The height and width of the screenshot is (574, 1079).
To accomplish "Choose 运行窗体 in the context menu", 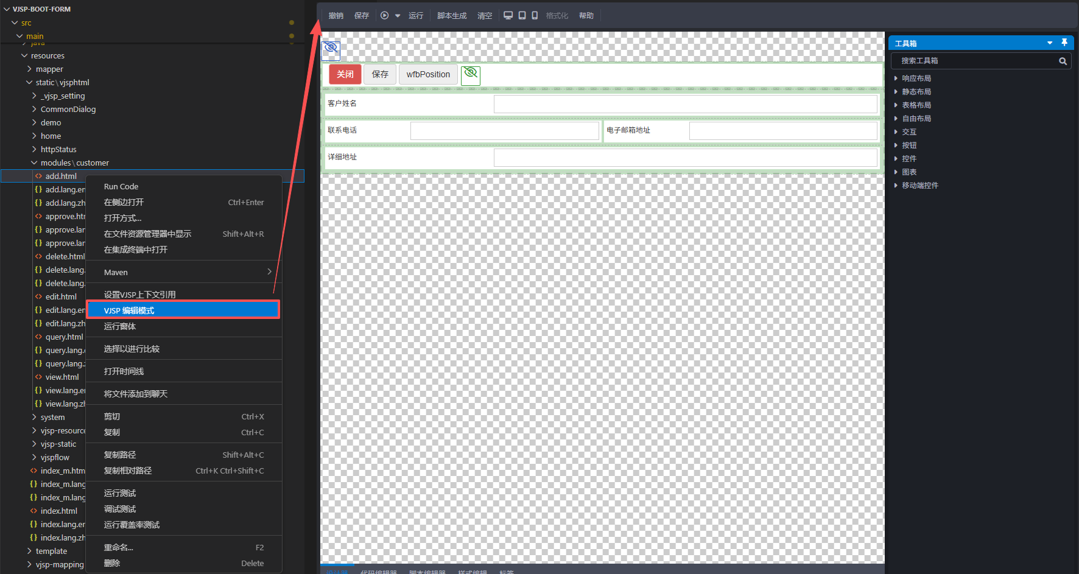I will (120, 326).
